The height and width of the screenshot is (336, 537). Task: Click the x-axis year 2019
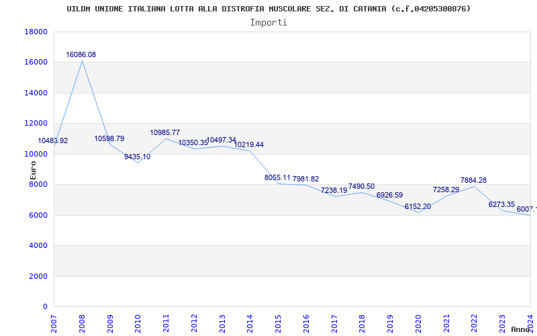tap(391, 323)
